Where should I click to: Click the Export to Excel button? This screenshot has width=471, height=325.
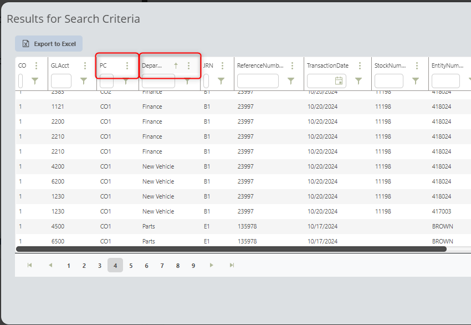coord(49,44)
